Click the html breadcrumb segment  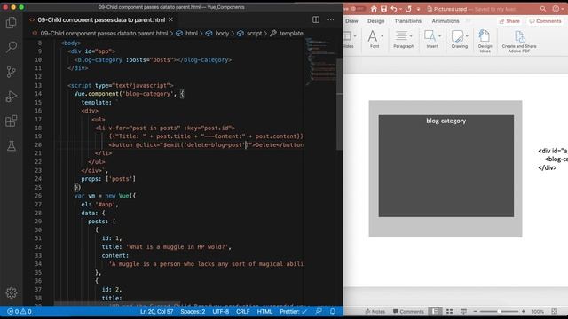point(192,34)
